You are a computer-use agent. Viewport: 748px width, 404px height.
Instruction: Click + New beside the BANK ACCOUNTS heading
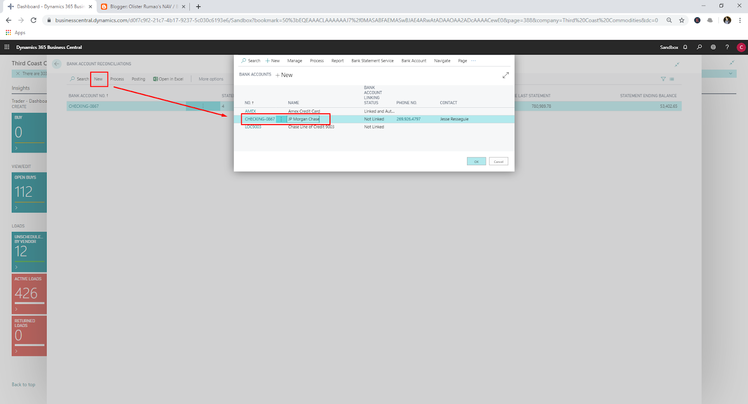click(284, 75)
